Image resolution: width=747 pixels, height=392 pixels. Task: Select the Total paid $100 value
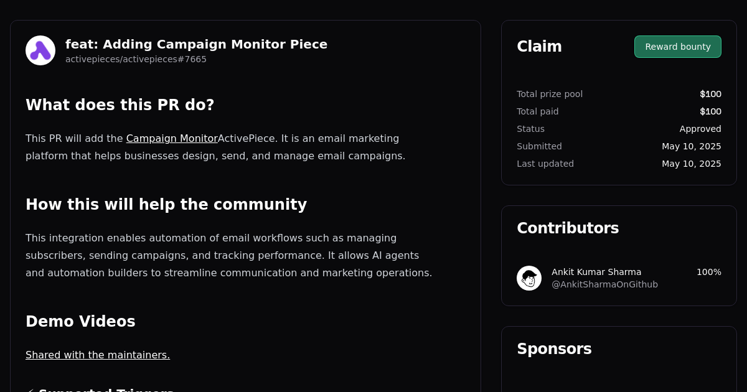click(710, 111)
